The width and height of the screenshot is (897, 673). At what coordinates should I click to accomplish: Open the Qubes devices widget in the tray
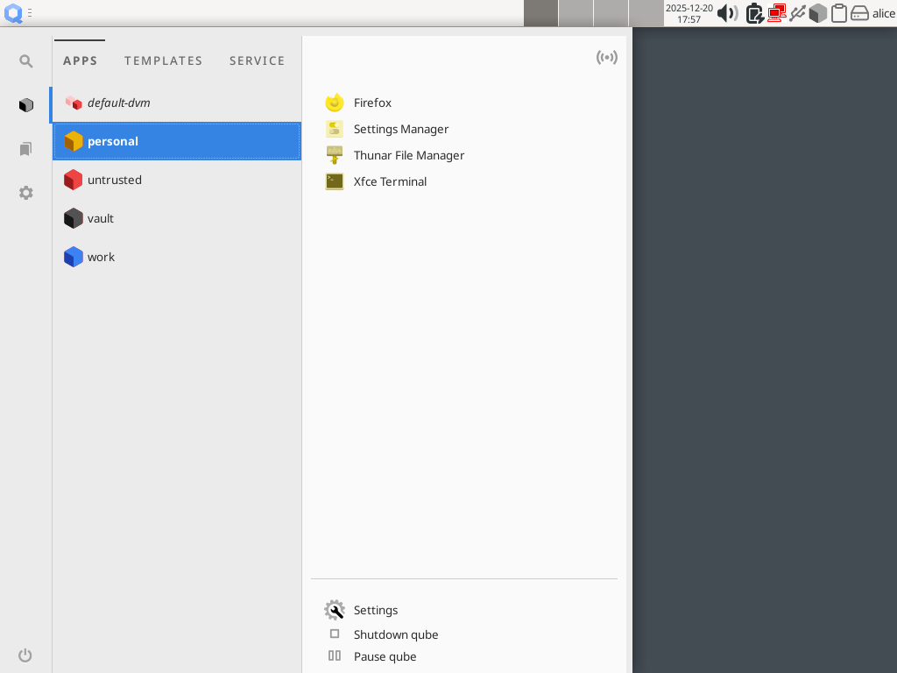(x=797, y=13)
